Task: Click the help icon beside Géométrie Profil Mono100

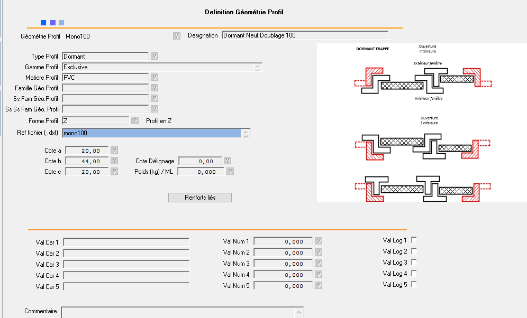Action: coord(177,36)
